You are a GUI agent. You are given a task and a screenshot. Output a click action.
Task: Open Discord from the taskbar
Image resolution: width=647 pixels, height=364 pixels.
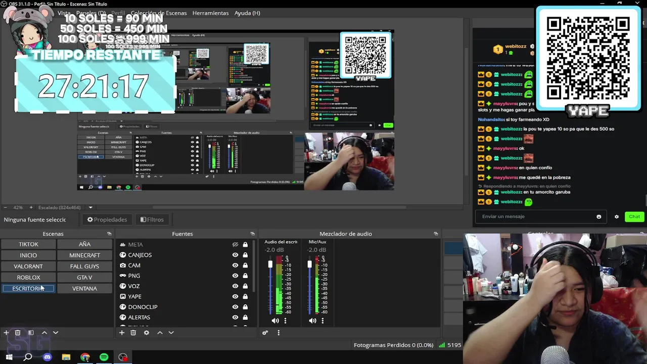pyautogui.click(x=47, y=357)
